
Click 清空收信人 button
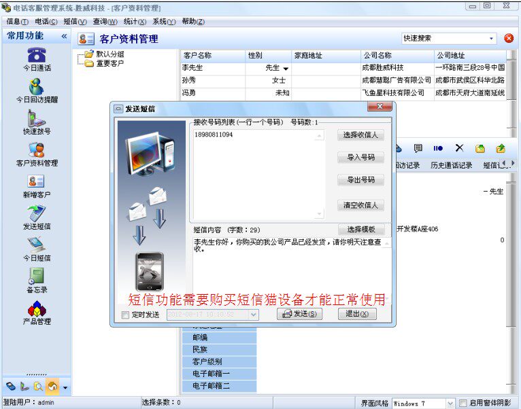(x=361, y=205)
